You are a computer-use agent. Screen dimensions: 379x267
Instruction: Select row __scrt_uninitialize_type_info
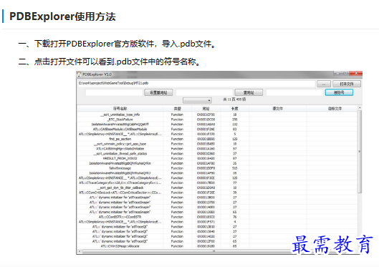pyautogui.click(x=217, y=115)
